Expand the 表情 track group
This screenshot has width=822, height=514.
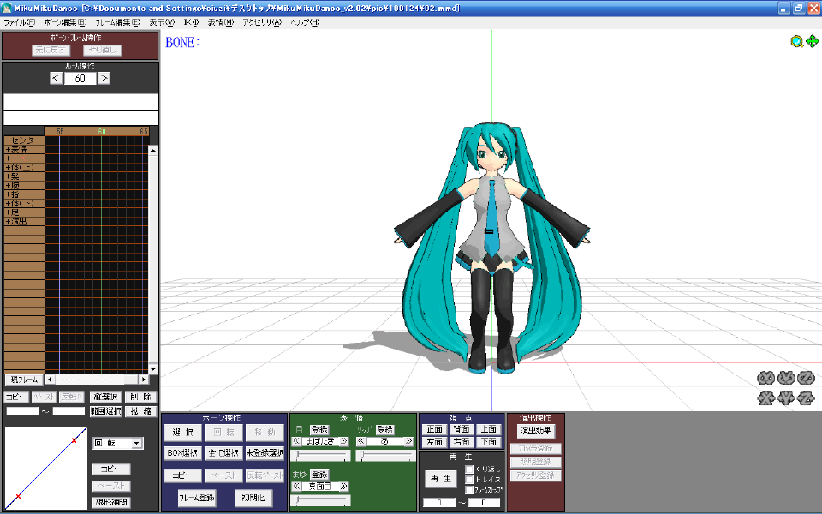coord(8,149)
